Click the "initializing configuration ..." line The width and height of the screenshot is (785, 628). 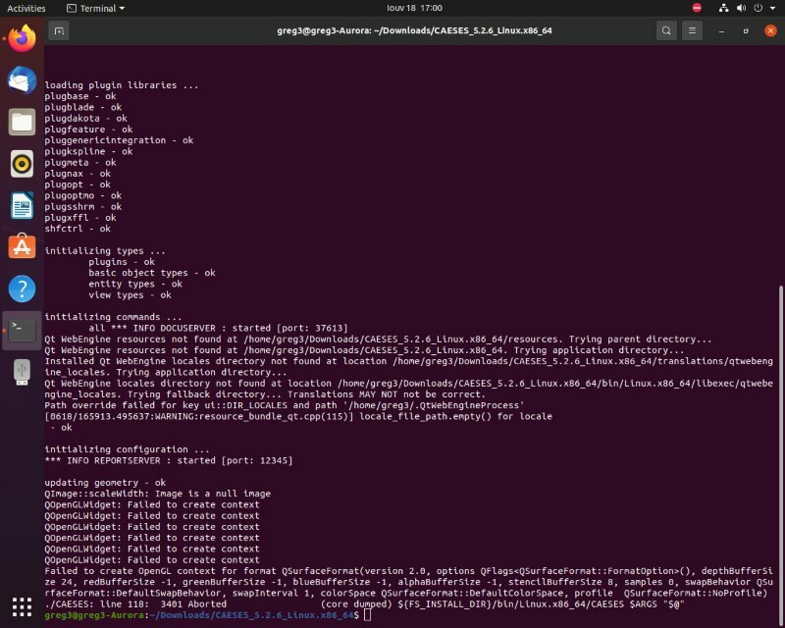pos(128,449)
